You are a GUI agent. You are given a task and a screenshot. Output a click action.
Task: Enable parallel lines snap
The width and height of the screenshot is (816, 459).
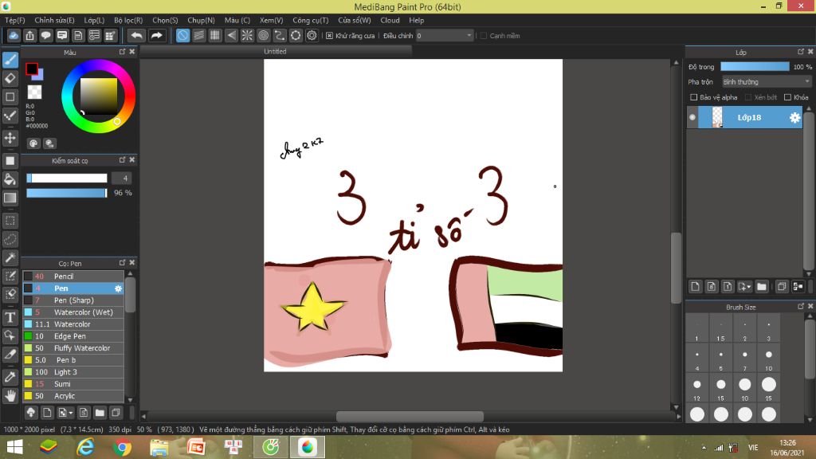tap(198, 35)
